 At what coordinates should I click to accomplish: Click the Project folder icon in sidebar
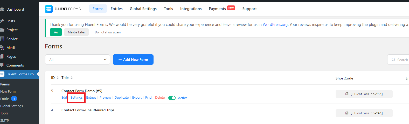point(2,30)
